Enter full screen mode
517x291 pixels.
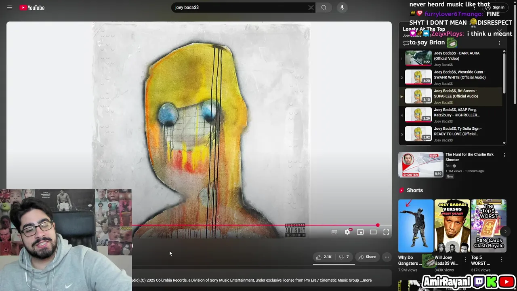[386, 232]
